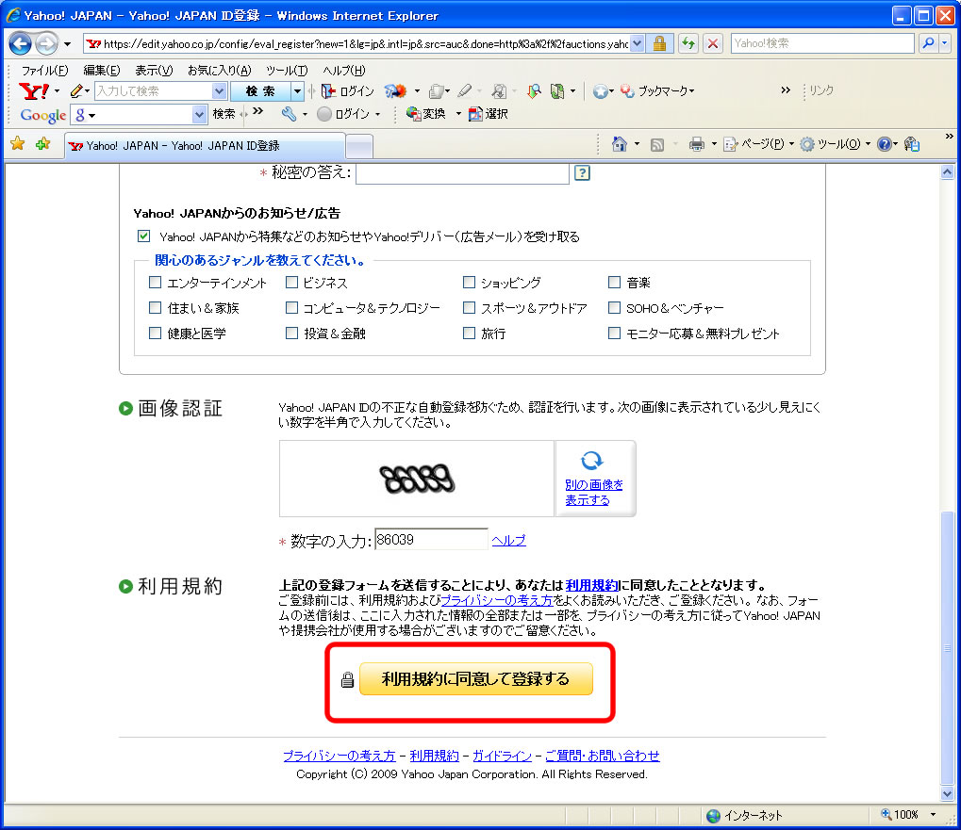
Task: Open the ヘルプ(H) menu
Action: (x=344, y=71)
